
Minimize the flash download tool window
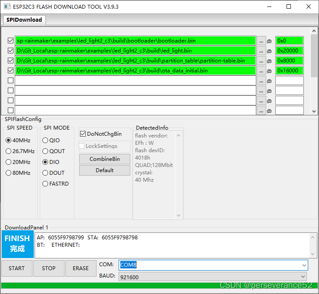pos(269,7)
